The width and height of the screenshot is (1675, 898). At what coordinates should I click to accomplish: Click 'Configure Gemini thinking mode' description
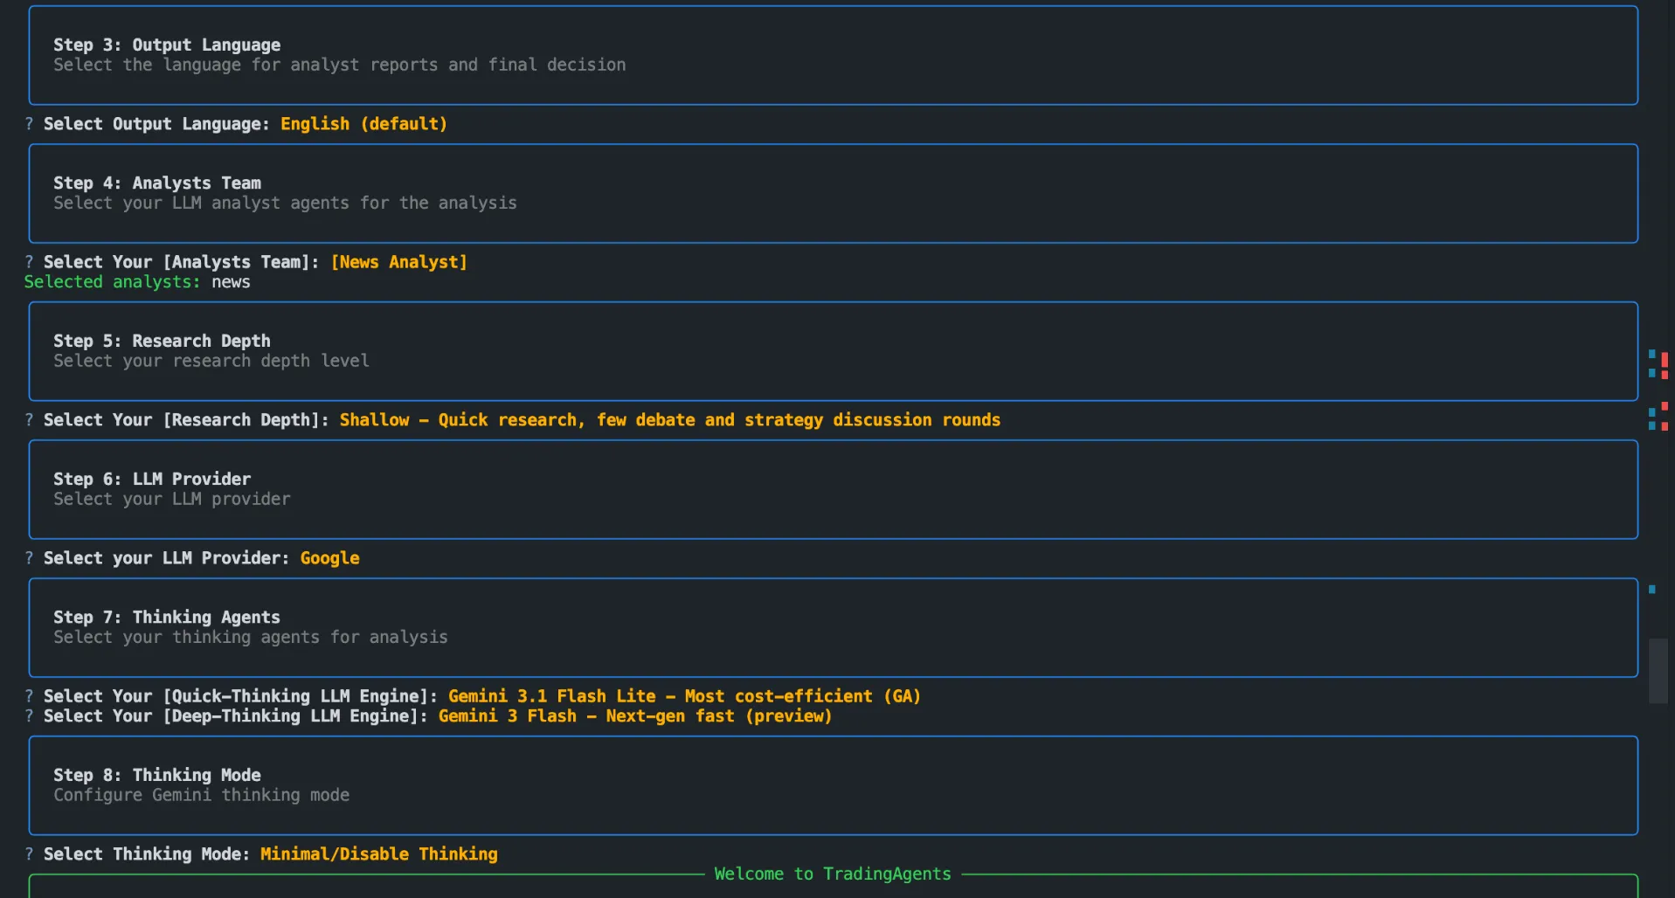coord(202,795)
